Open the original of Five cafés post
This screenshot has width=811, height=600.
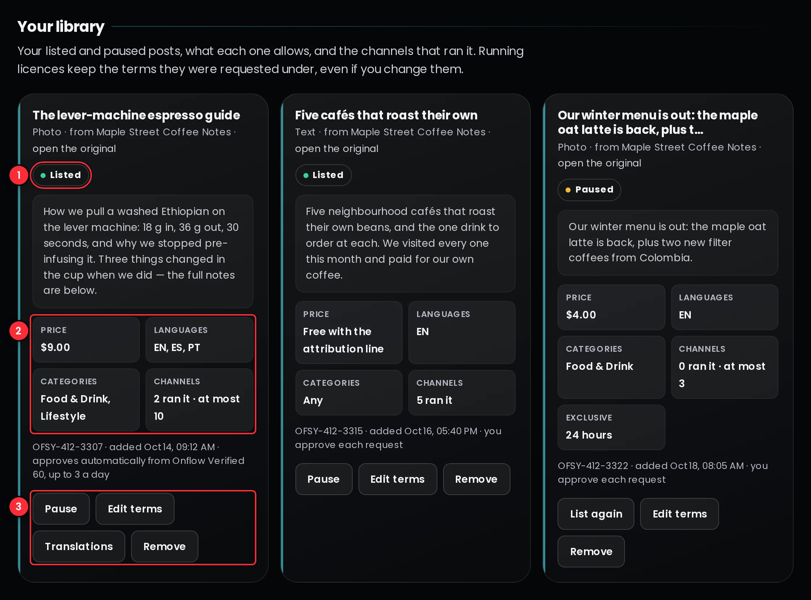coord(336,148)
